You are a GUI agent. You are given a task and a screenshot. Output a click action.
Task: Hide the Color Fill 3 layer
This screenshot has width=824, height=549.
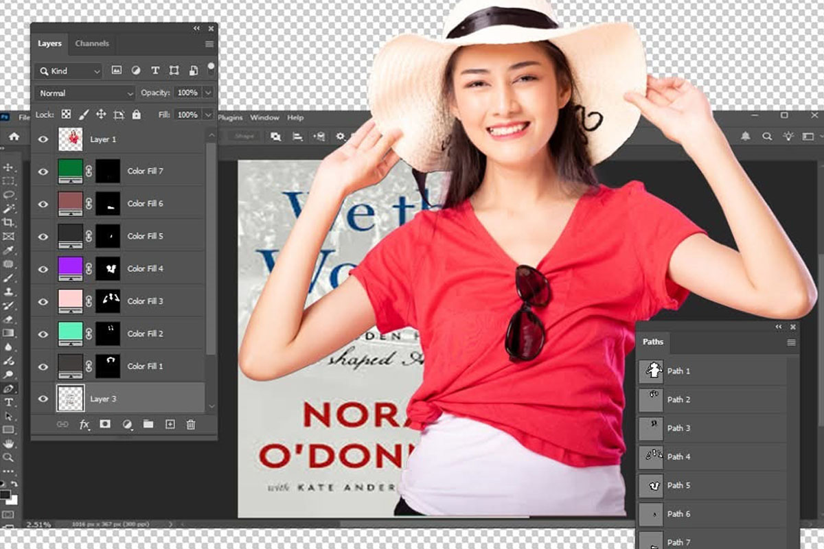[x=43, y=301]
